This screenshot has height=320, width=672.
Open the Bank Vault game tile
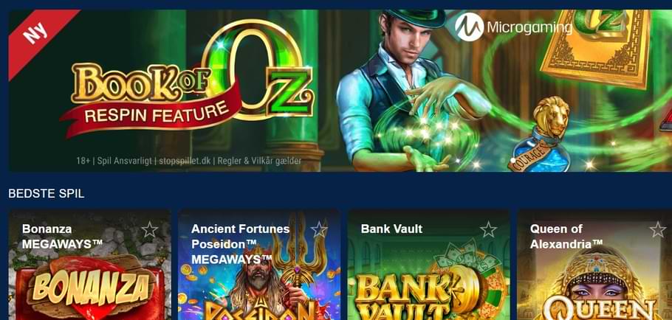coord(428,265)
